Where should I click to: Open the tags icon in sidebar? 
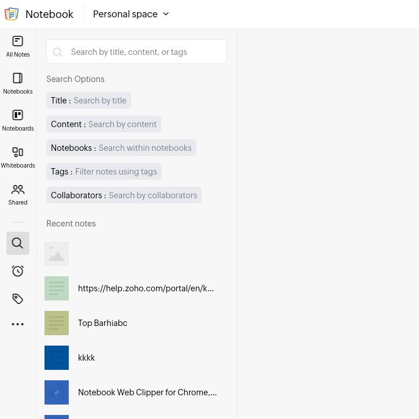point(18,299)
